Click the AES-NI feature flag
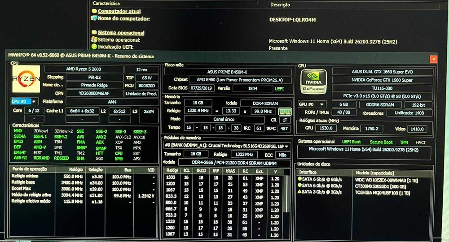 20,158
